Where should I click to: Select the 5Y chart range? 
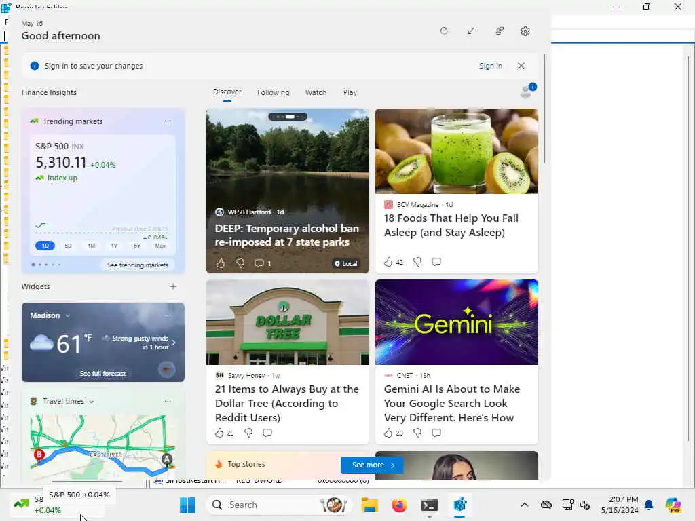(137, 246)
